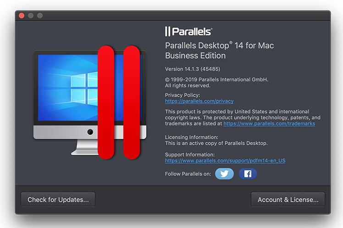
Task: Click the copyright 1999-2019 Parallels line
Action: [216, 80]
